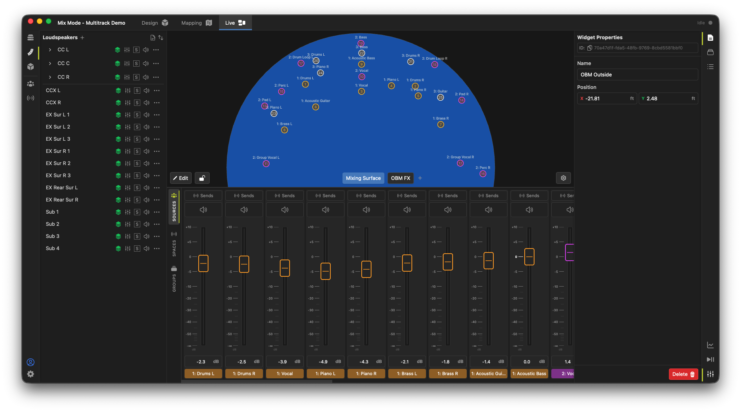This screenshot has width=741, height=412.
Task: Open the graph chart icon in right sidebar
Action: coord(710,345)
